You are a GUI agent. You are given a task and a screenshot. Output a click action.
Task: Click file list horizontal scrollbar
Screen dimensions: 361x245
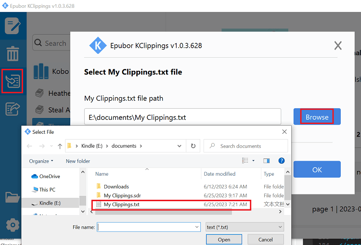[164, 212]
